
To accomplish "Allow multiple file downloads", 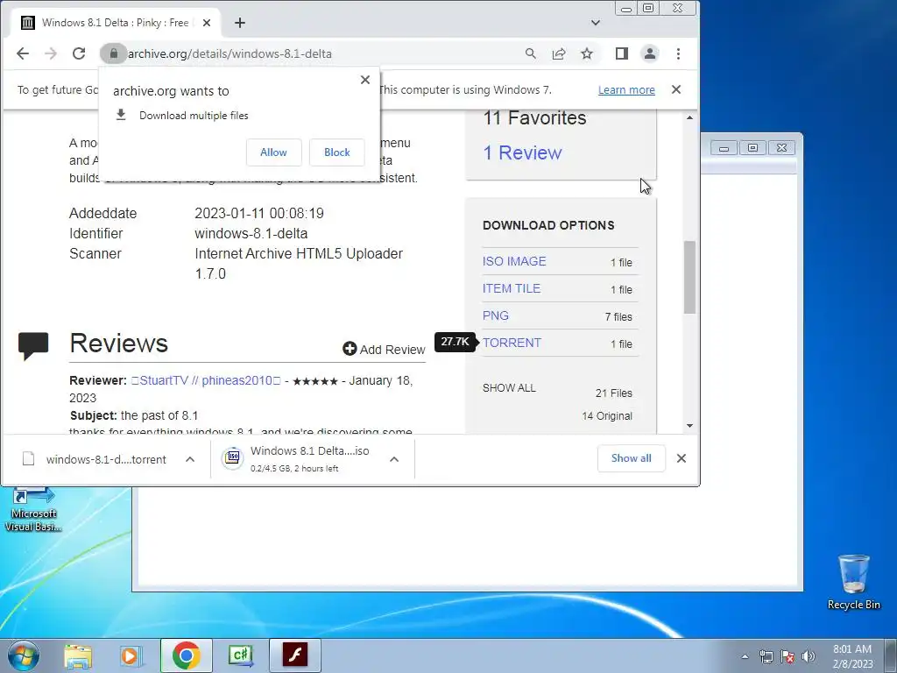I will (273, 152).
